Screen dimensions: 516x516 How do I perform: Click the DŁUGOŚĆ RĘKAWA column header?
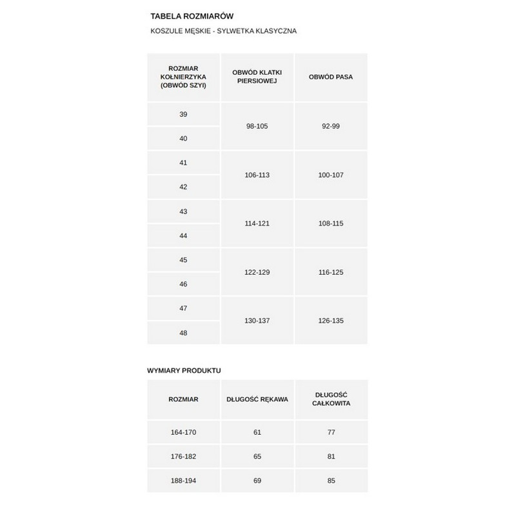pos(257,399)
